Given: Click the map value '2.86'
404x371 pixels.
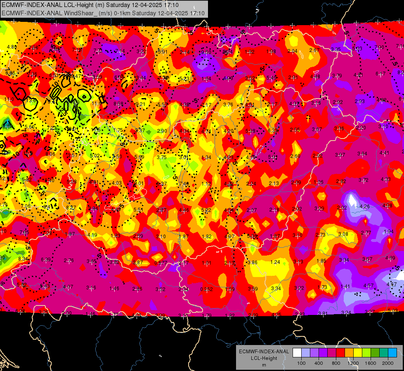Looking at the screenshot, I should click(x=137, y=289).
